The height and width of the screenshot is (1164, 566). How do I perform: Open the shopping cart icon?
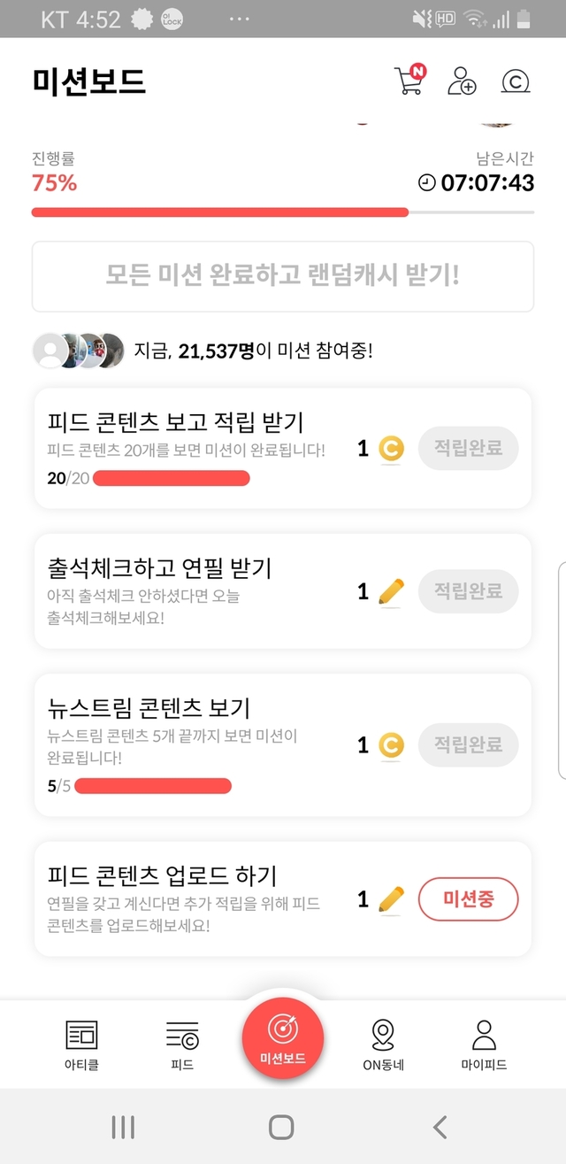409,81
